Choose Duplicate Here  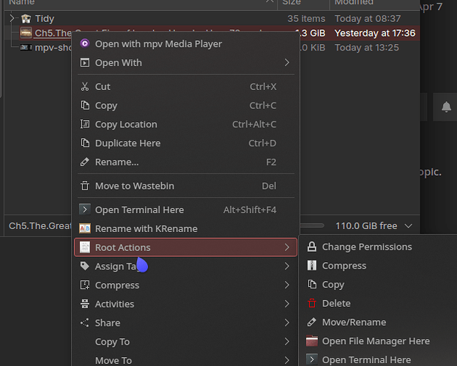click(186, 143)
